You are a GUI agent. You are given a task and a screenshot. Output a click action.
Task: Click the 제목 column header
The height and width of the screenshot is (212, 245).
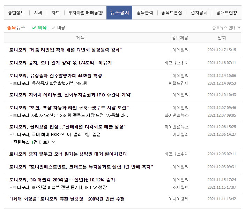click(x=80, y=38)
